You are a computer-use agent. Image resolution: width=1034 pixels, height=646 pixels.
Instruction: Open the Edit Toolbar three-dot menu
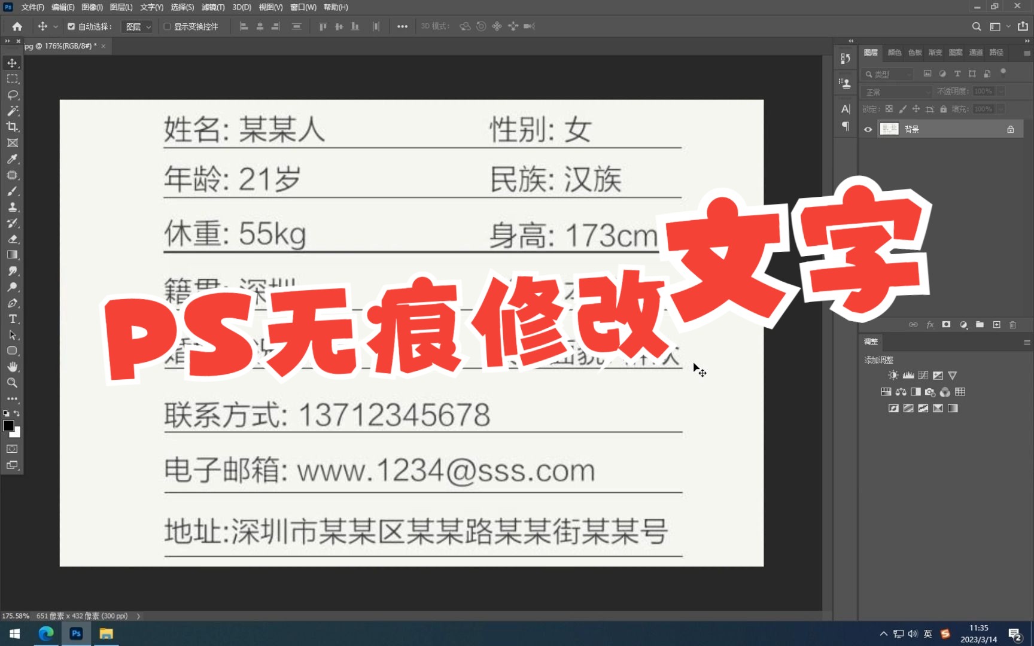pyautogui.click(x=12, y=398)
